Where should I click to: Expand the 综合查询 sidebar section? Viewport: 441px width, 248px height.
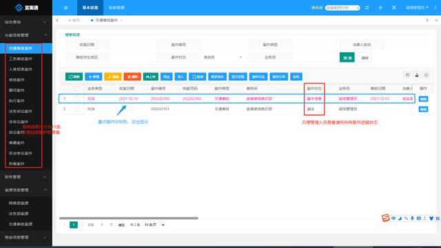pyautogui.click(x=26, y=22)
